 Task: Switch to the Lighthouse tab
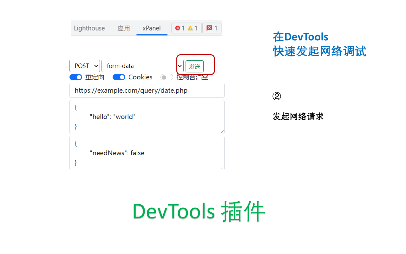pos(89,28)
